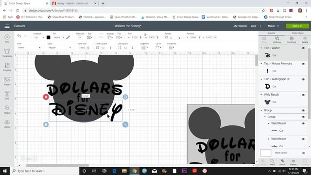Open the Arrange menu

tap(110, 37)
